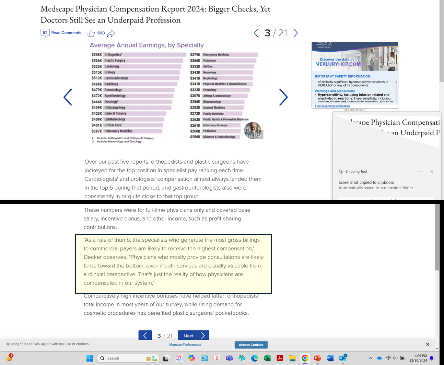Go to next slide using large right chevron
Viewport: 444px width, 365px height.
pyautogui.click(x=283, y=97)
